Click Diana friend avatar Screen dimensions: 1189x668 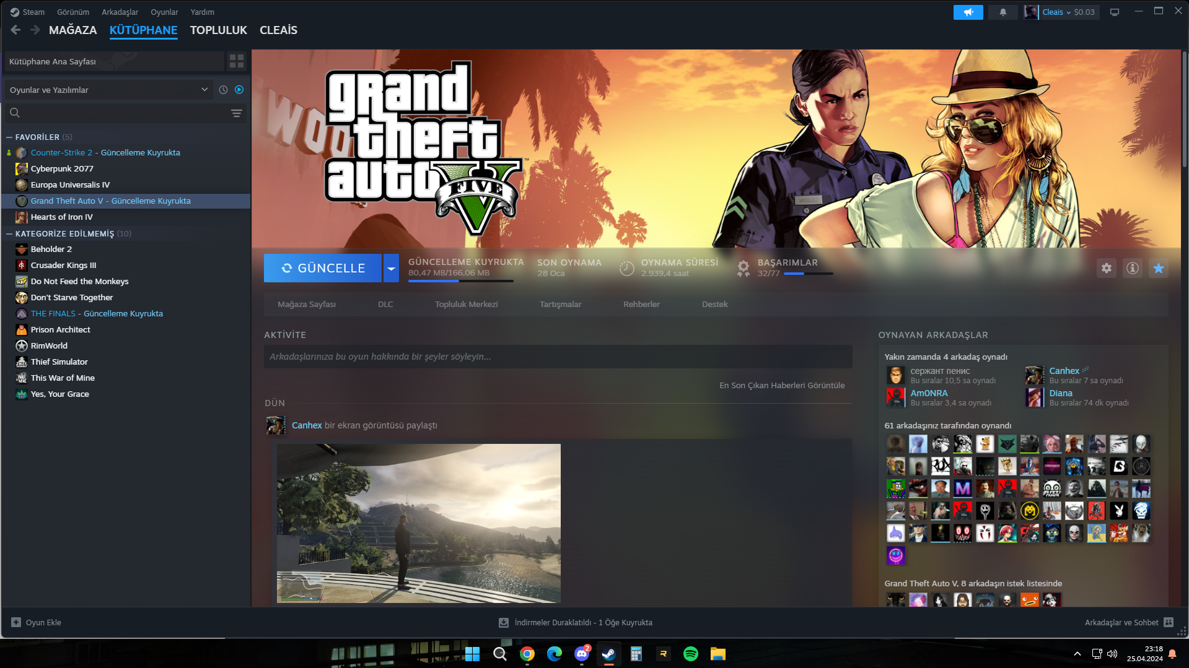tap(1035, 397)
